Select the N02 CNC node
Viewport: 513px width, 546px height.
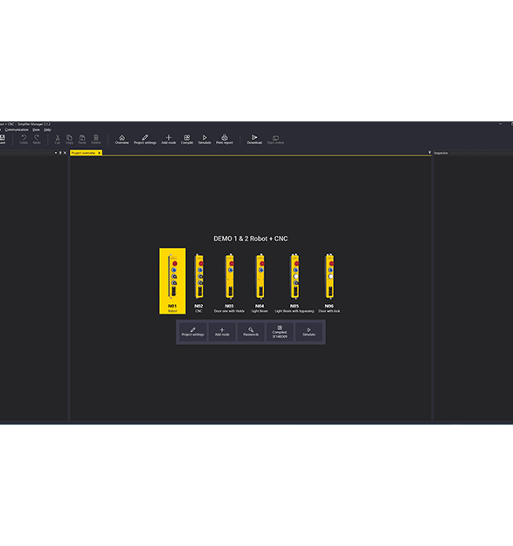tap(199, 283)
